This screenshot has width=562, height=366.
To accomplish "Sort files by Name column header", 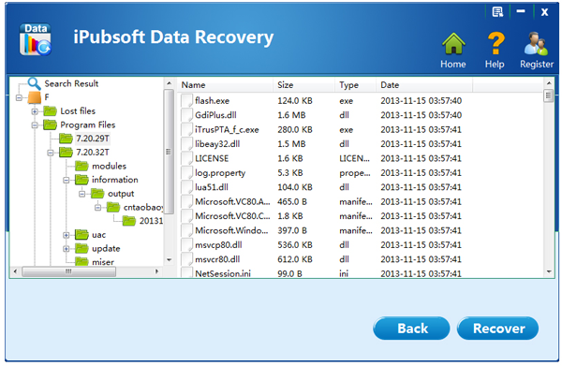I will (225, 85).
